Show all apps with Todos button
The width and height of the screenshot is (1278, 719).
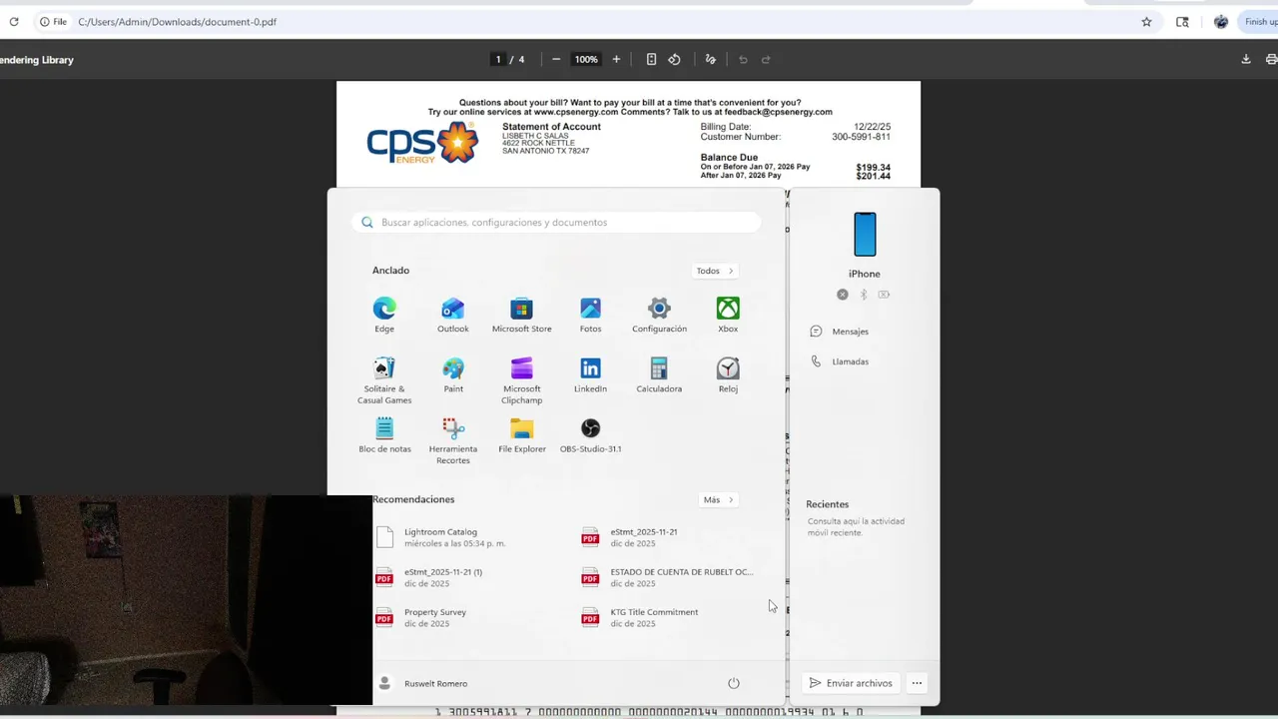click(715, 271)
